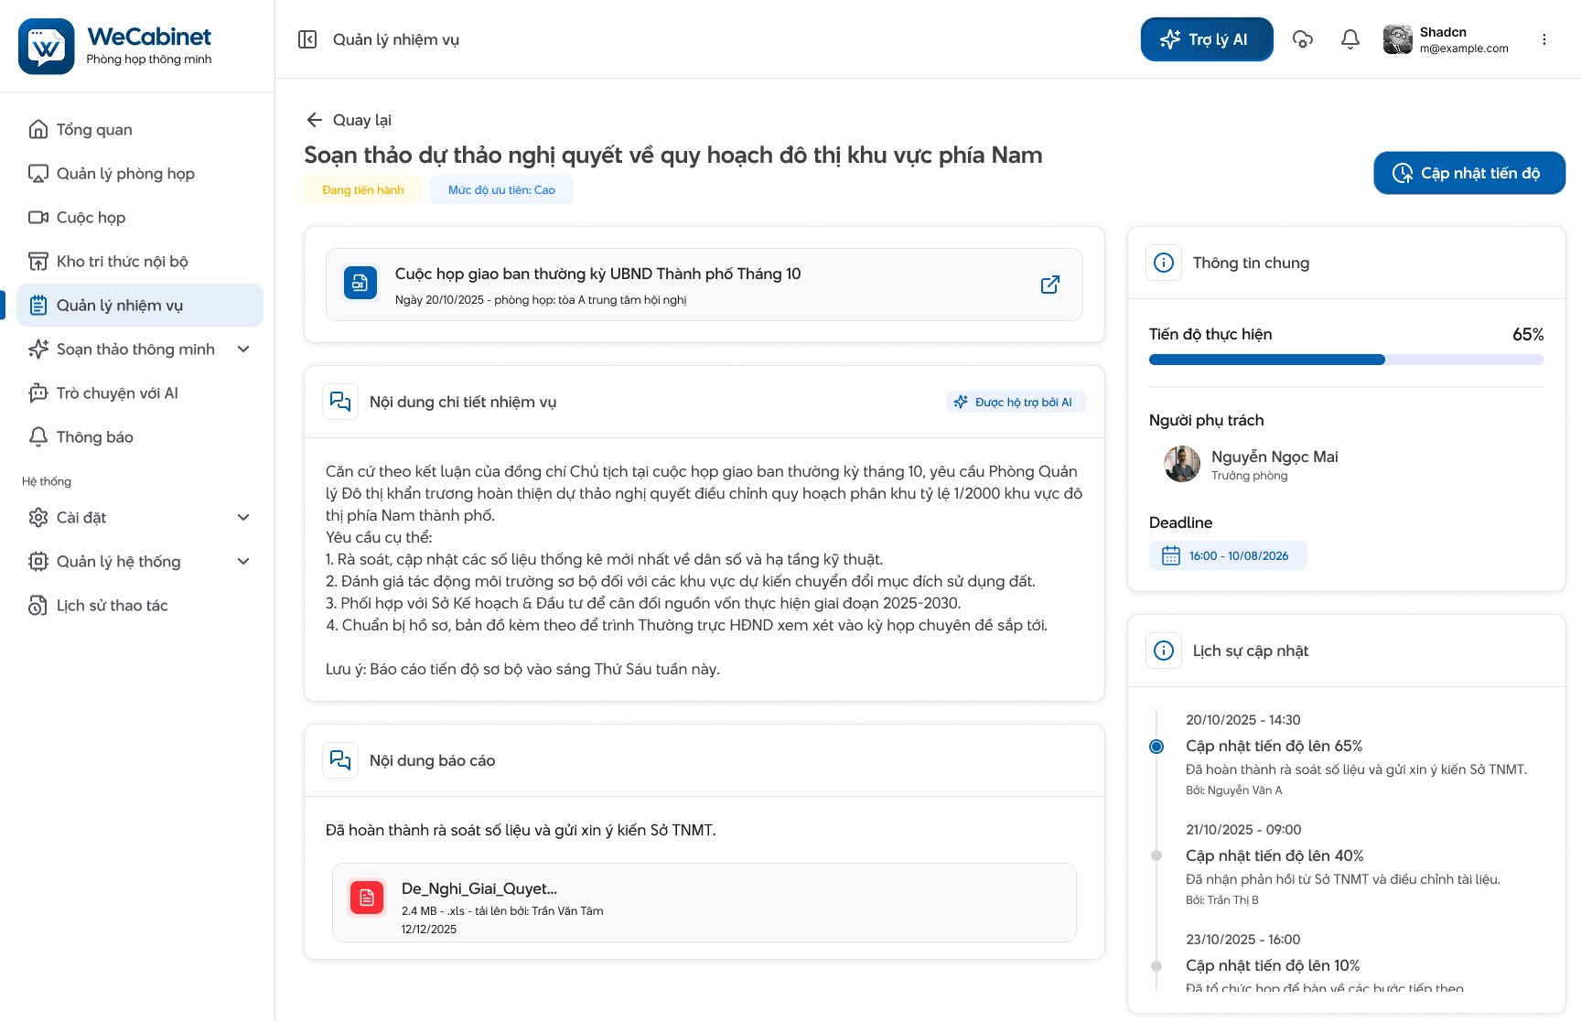Click the Nội dung báo cáo chat icon

pyautogui.click(x=340, y=760)
